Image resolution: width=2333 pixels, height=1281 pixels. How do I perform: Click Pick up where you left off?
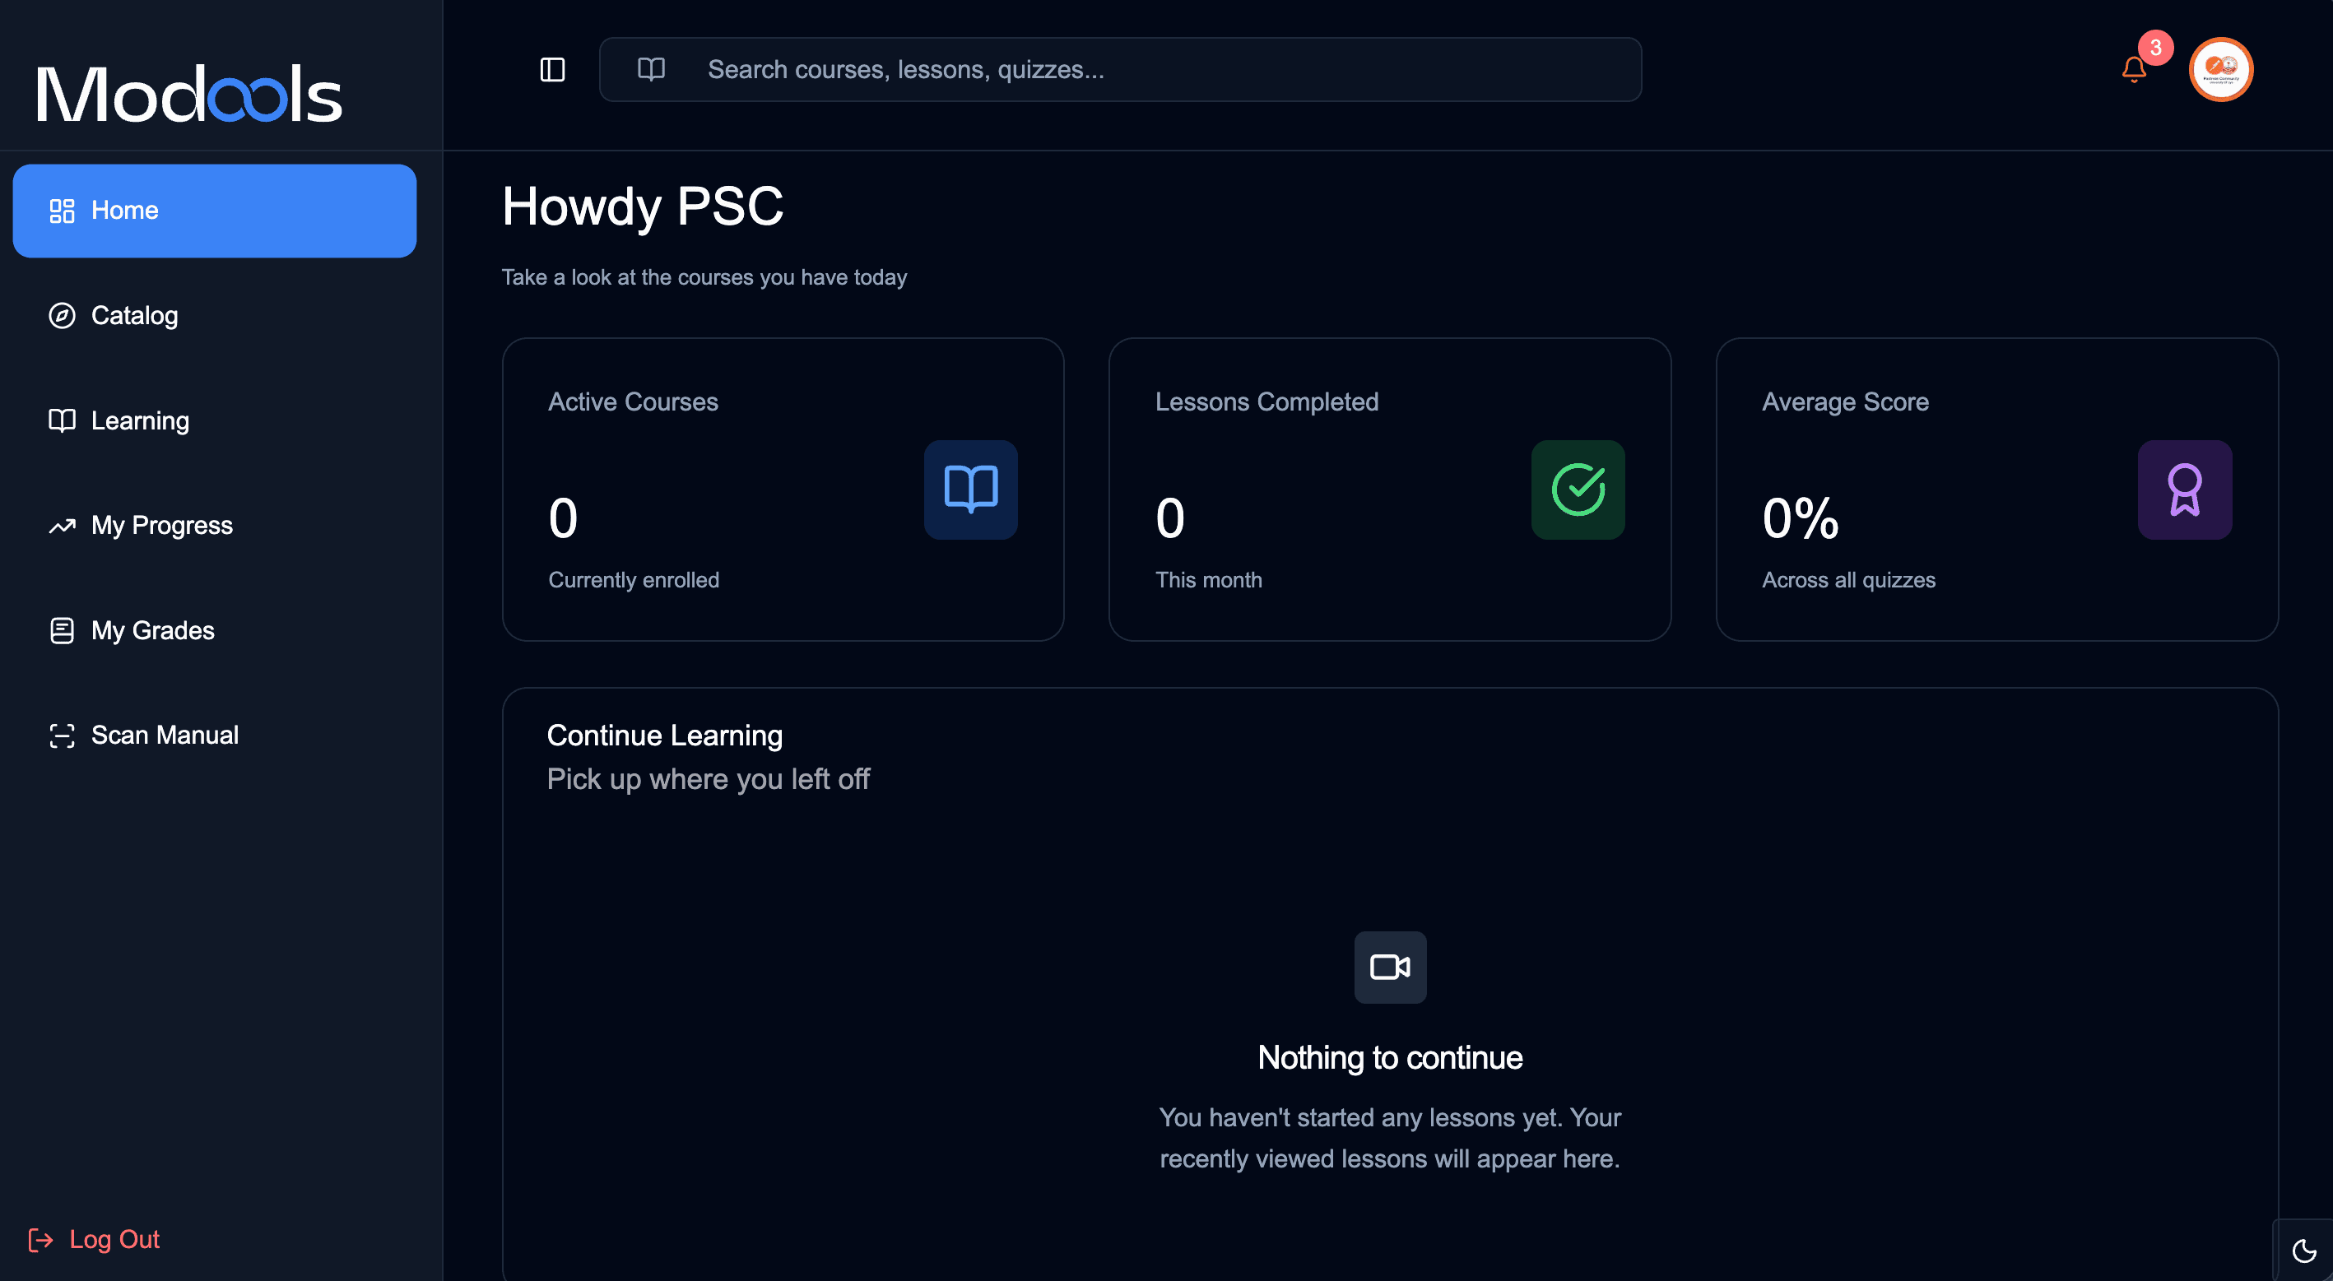pyautogui.click(x=709, y=779)
